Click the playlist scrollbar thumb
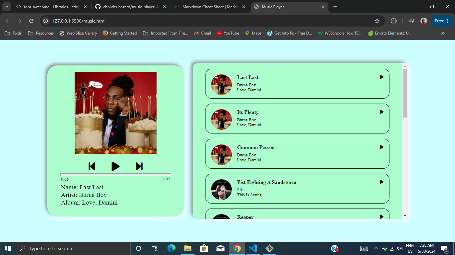Image resolution: width=455 pixels, height=255 pixels. pyautogui.click(x=405, y=93)
